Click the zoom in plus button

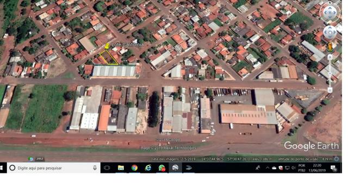[330, 57]
